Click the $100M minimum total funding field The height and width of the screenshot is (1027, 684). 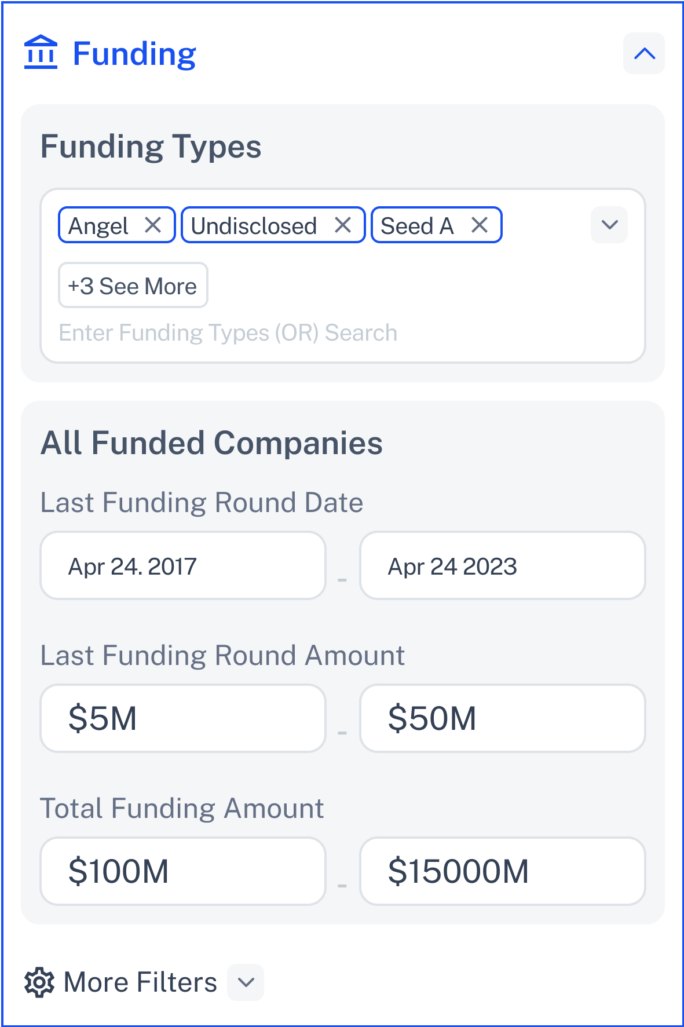pyautogui.click(x=183, y=871)
